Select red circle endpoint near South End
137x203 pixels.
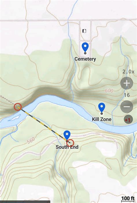pyautogui.click(x=70, y=143)
